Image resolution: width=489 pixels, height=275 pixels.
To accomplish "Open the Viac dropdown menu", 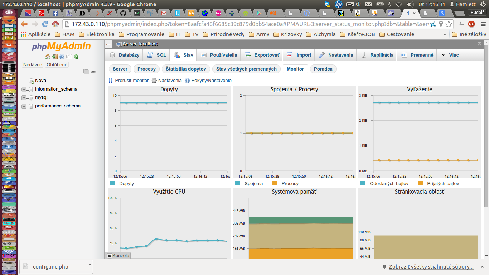I will (x=450, y=55).
